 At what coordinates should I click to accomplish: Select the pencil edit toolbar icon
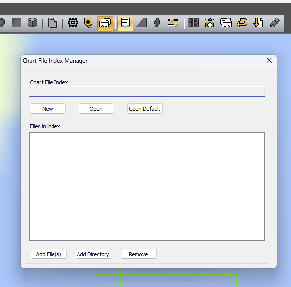pos(275,23)
